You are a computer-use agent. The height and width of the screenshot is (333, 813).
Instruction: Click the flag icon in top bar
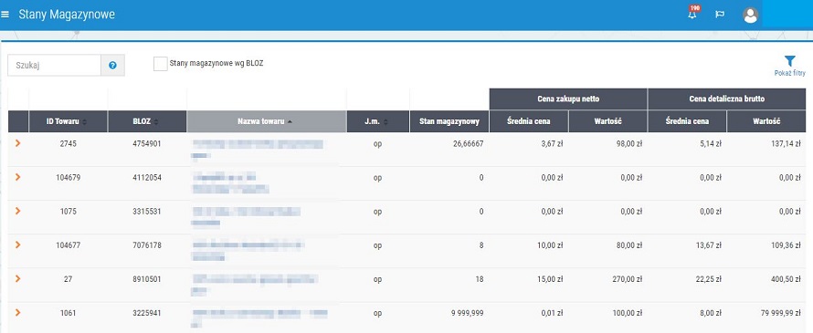[x=720, y=15]
